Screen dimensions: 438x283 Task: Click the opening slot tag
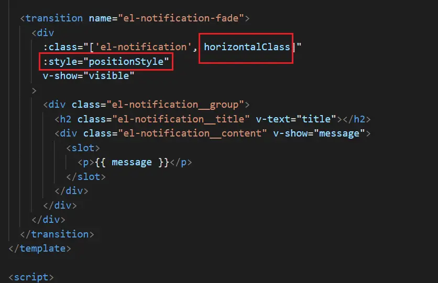[x=83, y=148]
